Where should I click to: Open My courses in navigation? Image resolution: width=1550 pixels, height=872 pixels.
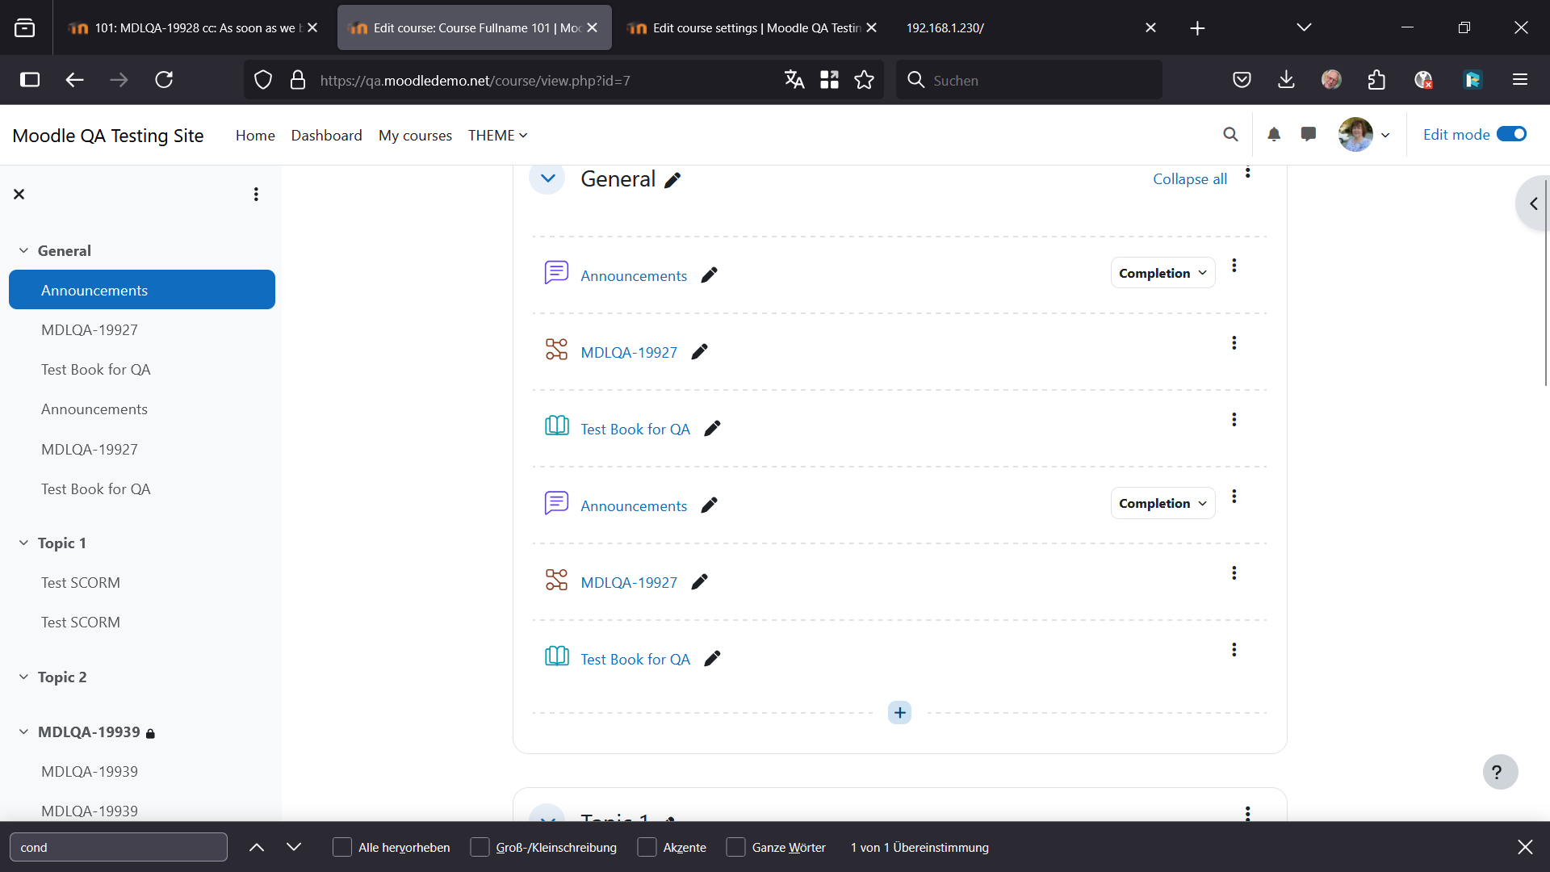415,136
